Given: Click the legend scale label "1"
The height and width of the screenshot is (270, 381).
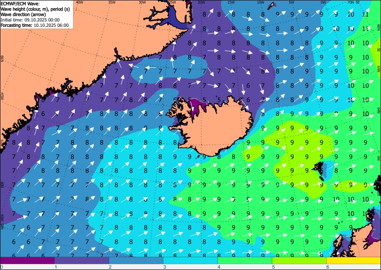Looking at the screenshot, I should click(56, 267).
